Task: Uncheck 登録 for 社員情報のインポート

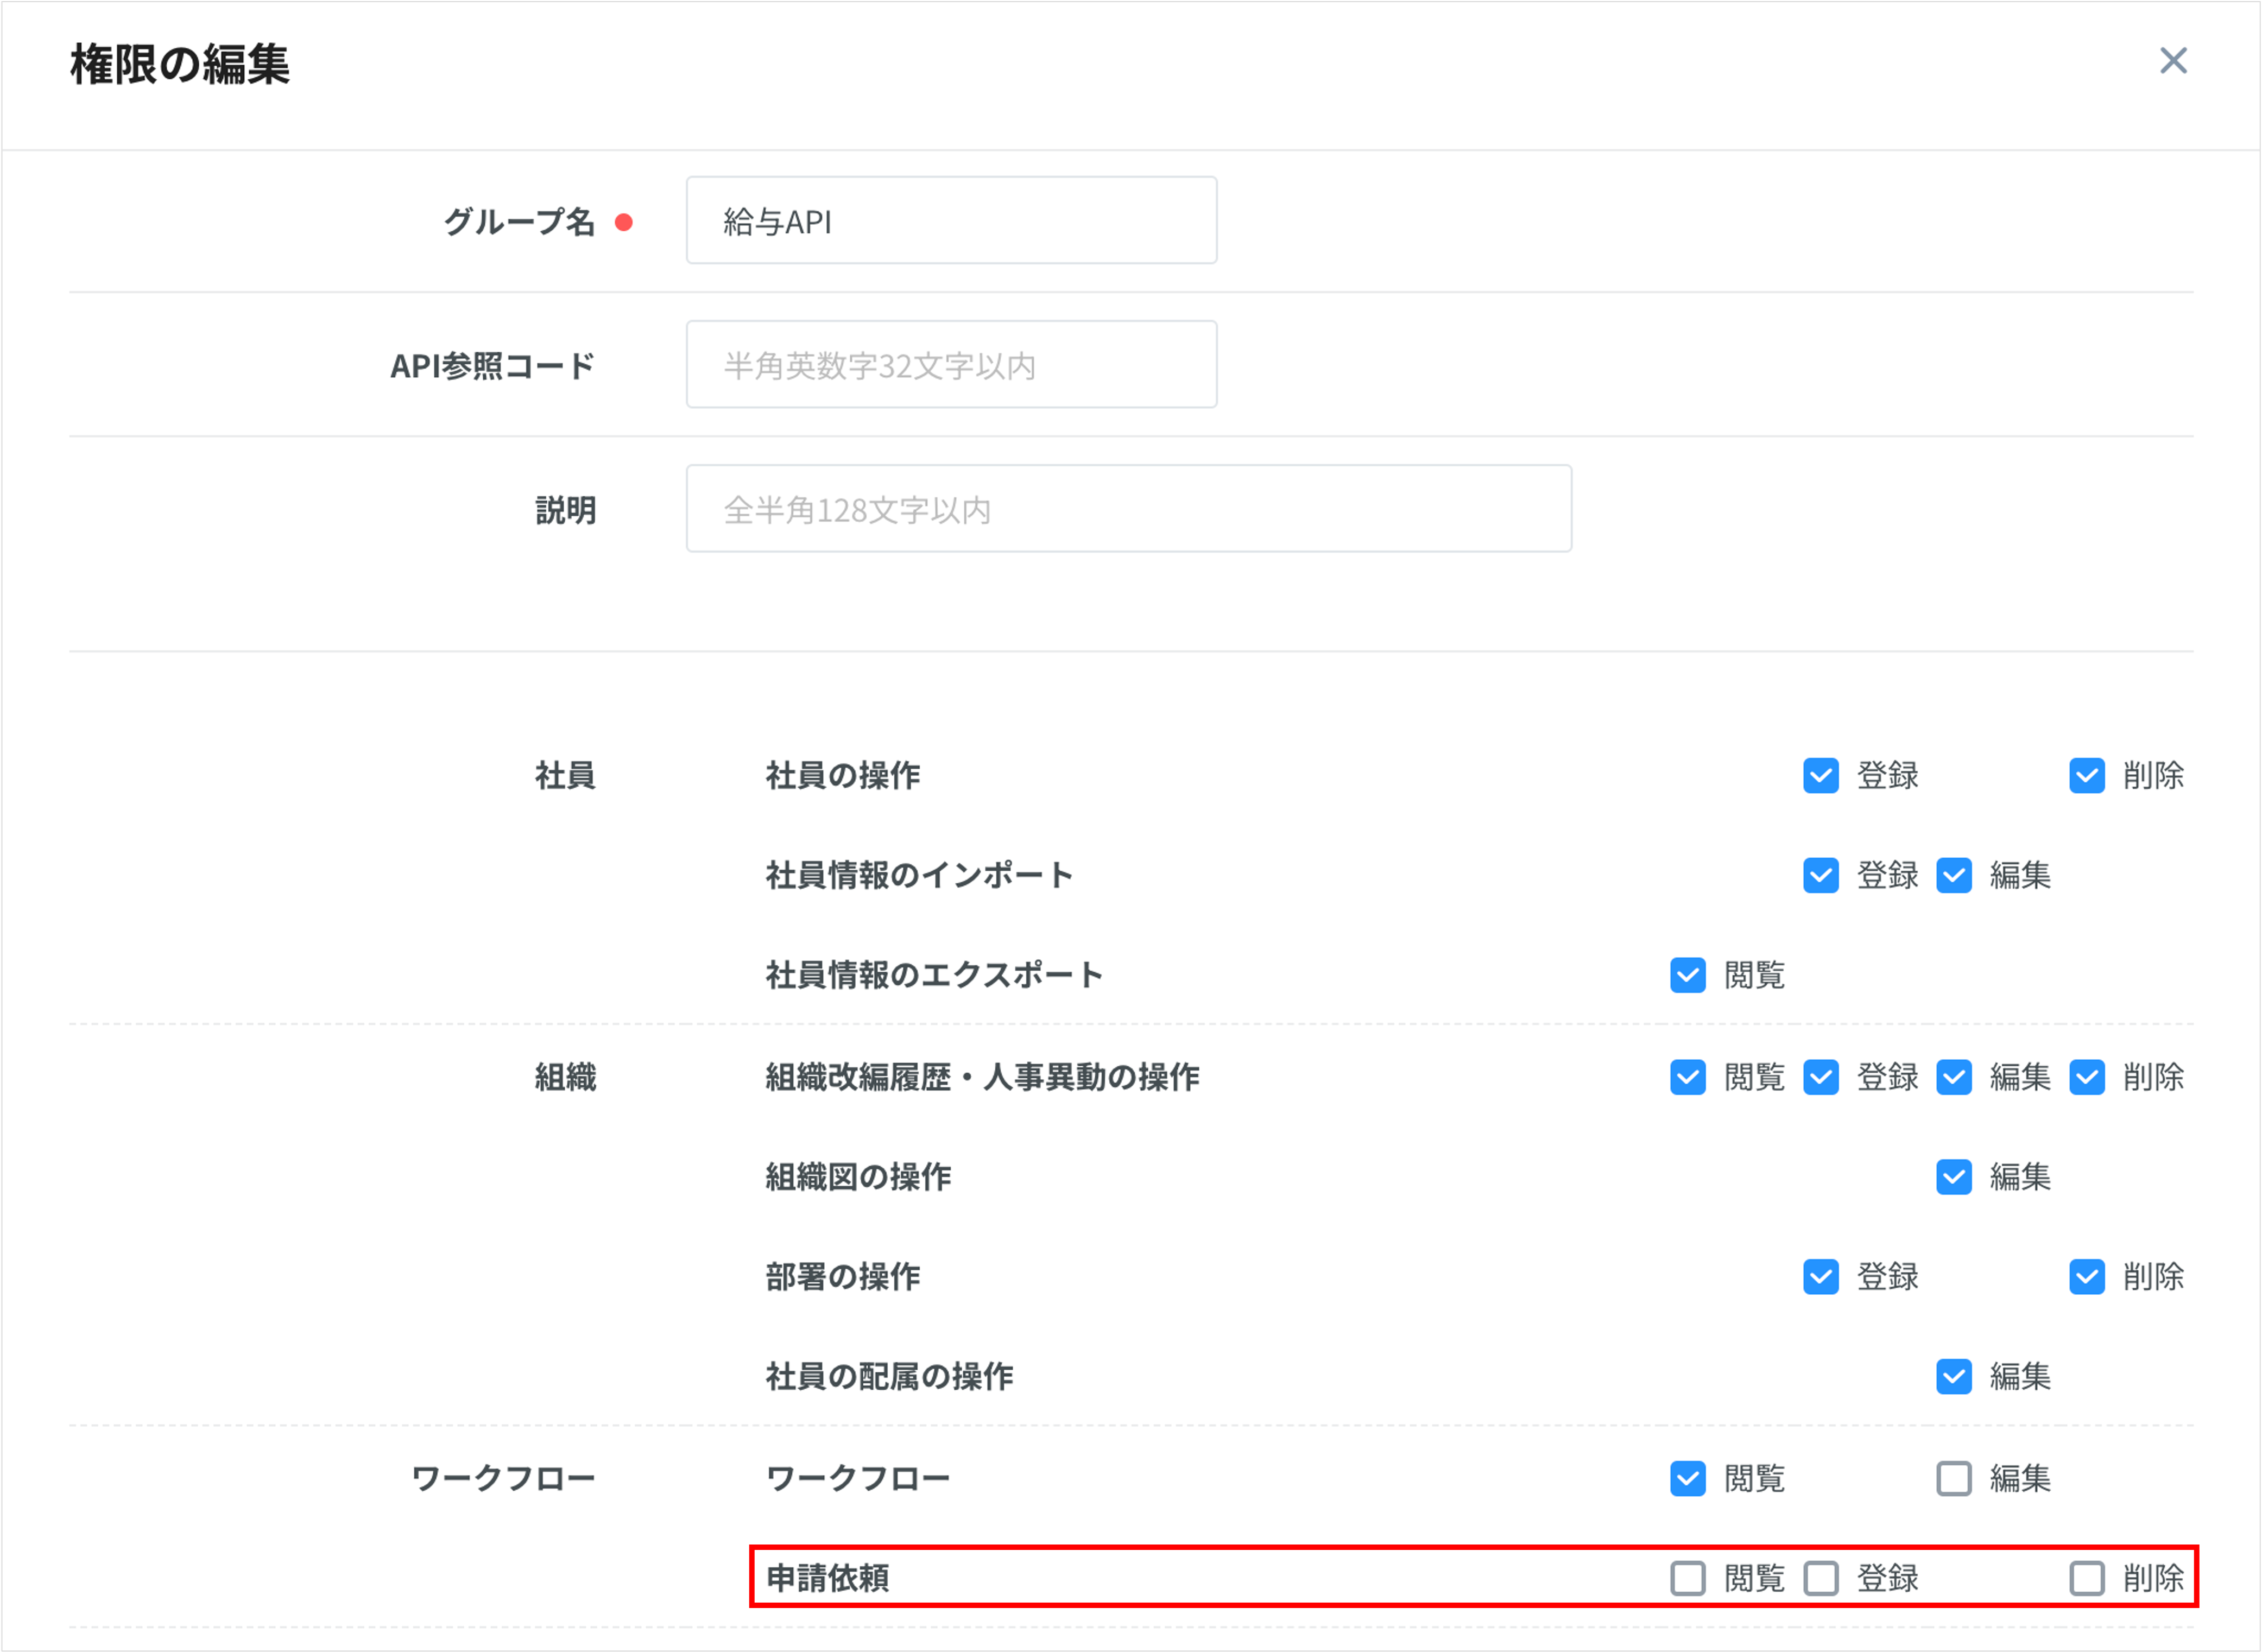Action: 1822,876
